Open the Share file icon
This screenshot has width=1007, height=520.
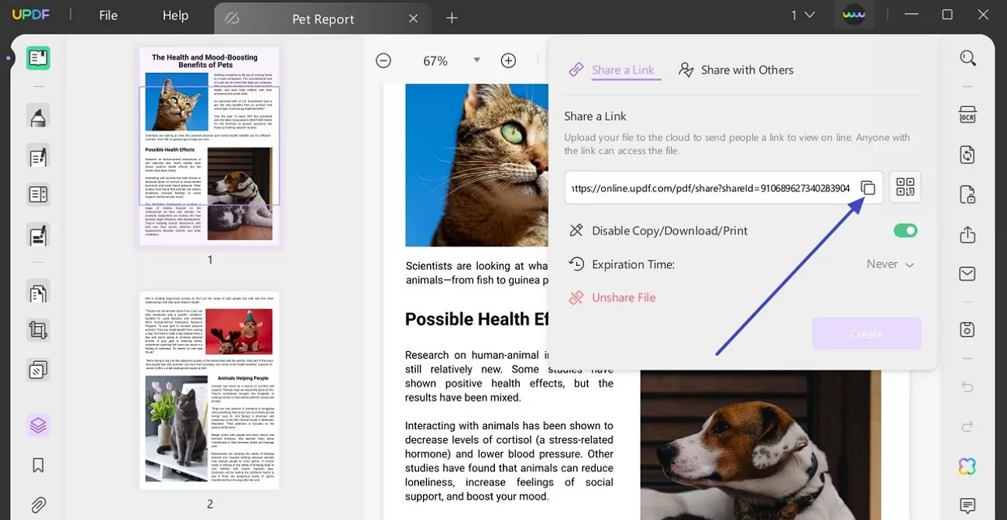(x=967, y=235)
